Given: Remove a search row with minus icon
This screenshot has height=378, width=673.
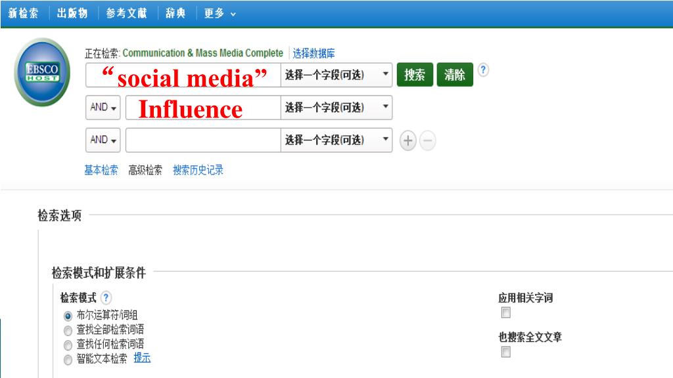Looking at the screenshot, I should coord(427,140).
